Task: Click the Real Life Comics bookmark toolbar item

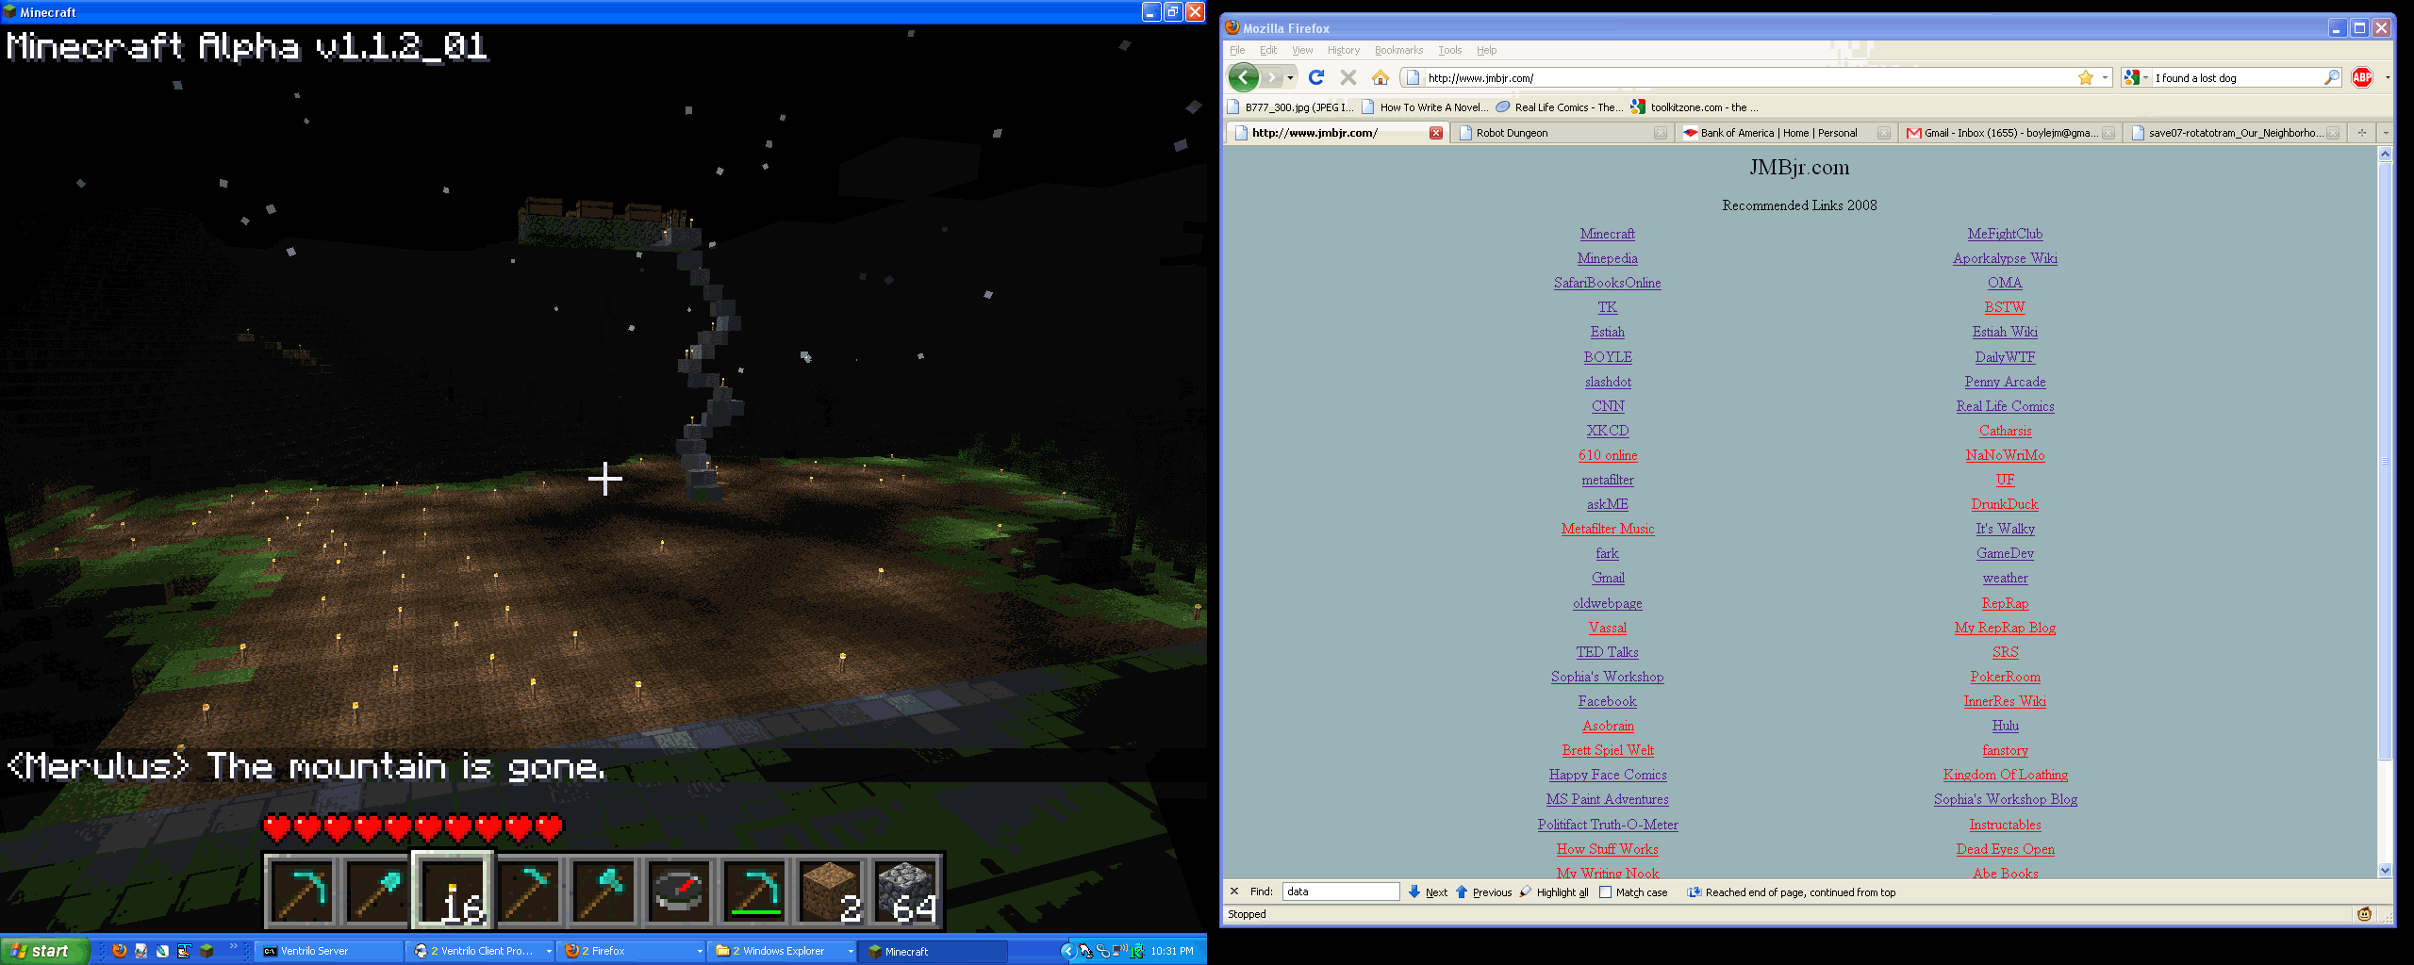Action: (x=1560, y=106)
